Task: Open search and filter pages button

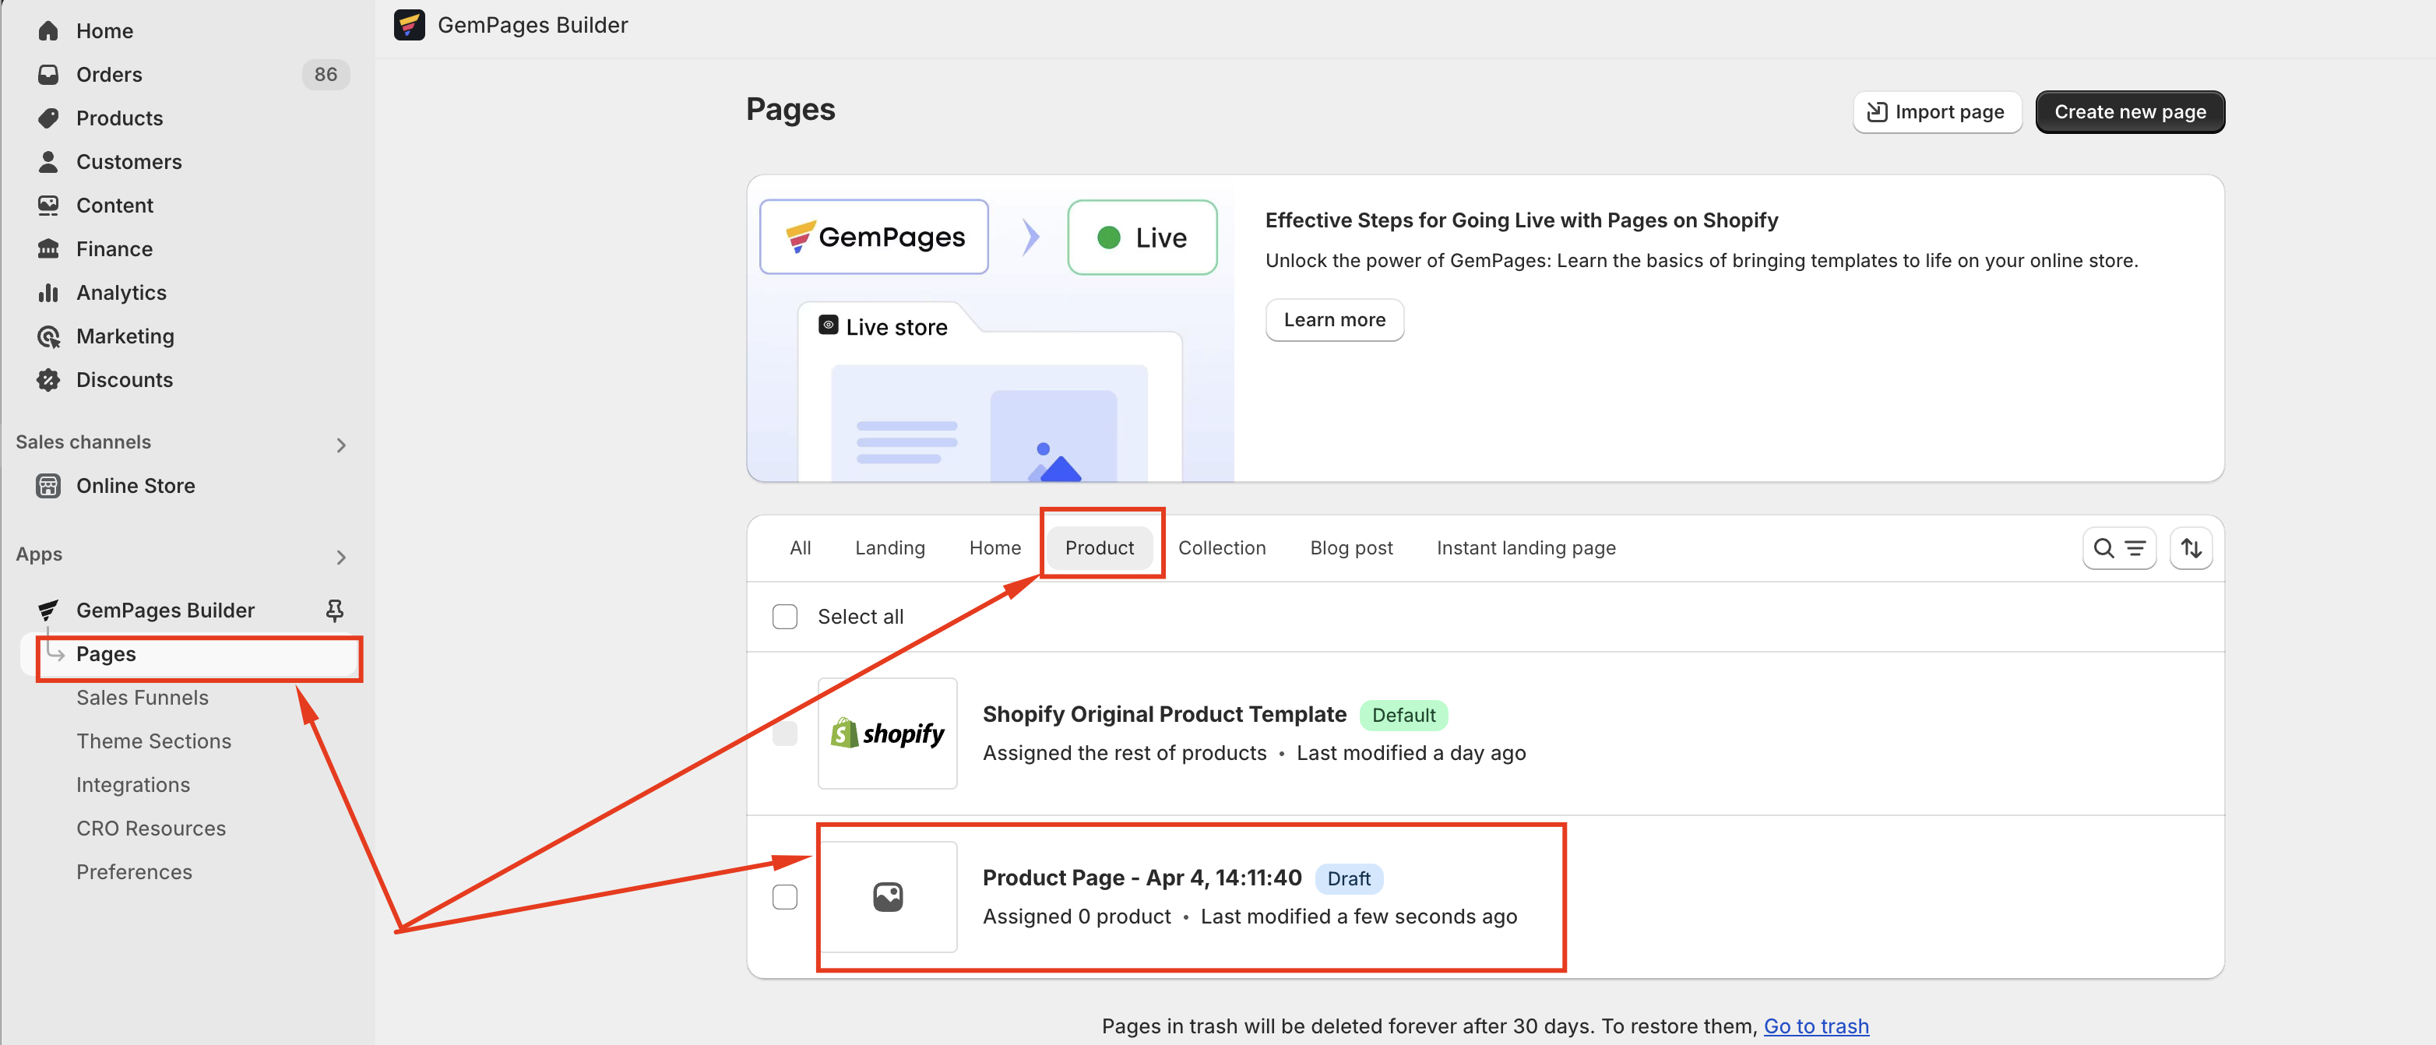Action: tap(2118, 547)
